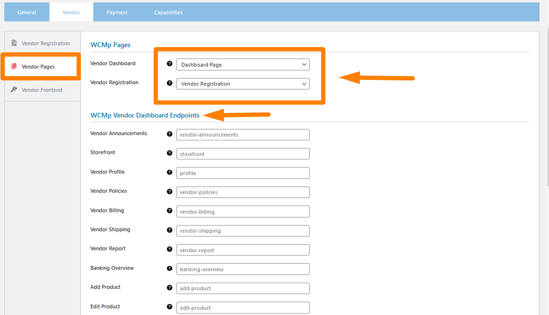Screen dimensions: 549x315
Task: Open the General tab
Action: coord(27,12)
